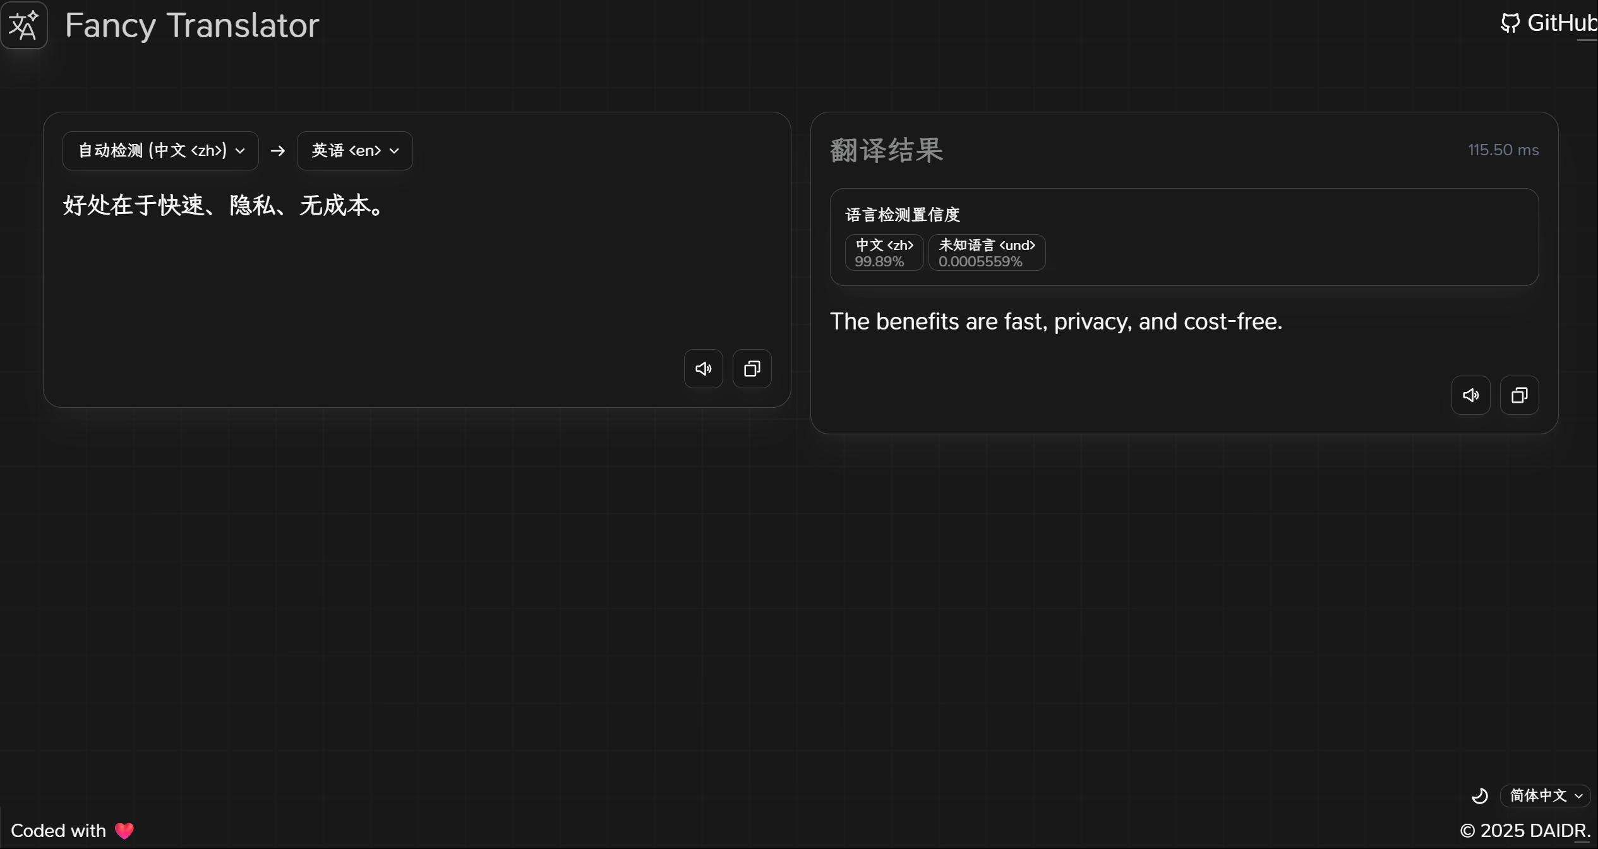This screenshot has height=849, width=1598.
Task: Toggle dark mode with moon icon
Action: click(1479, 796)
